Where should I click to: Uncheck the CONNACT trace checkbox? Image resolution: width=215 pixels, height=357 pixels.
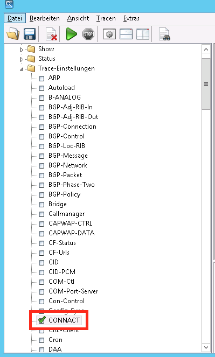pos(41,320)
